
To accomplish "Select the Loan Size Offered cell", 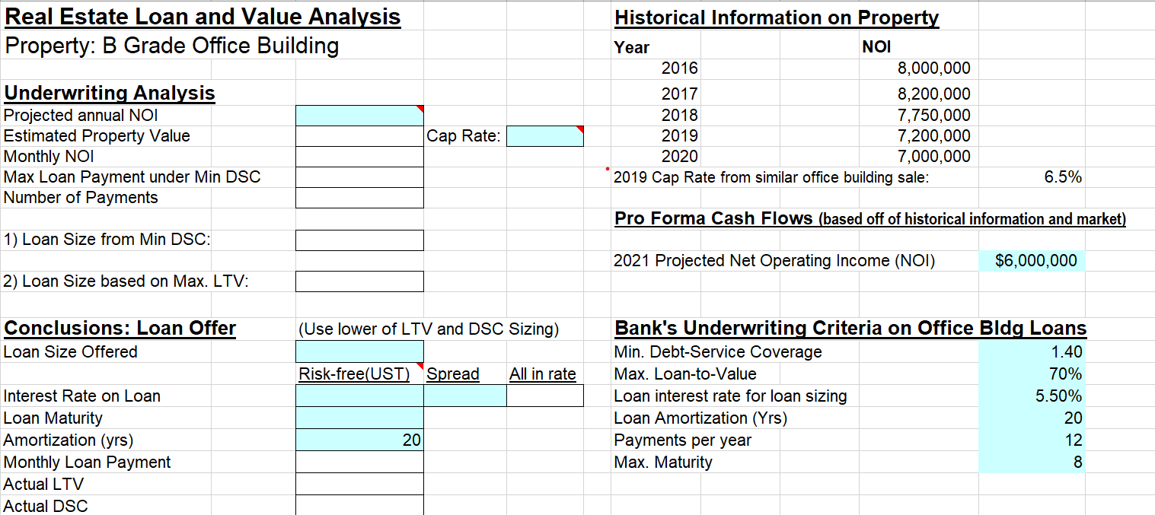I will pyautogui.click(x=359, y=351).
